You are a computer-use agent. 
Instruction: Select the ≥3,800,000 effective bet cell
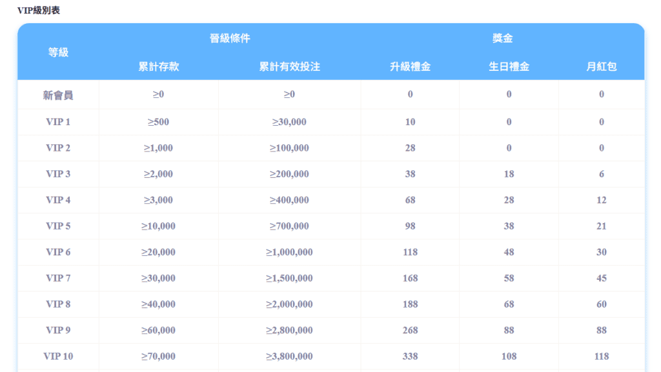[x=289, y=356]
